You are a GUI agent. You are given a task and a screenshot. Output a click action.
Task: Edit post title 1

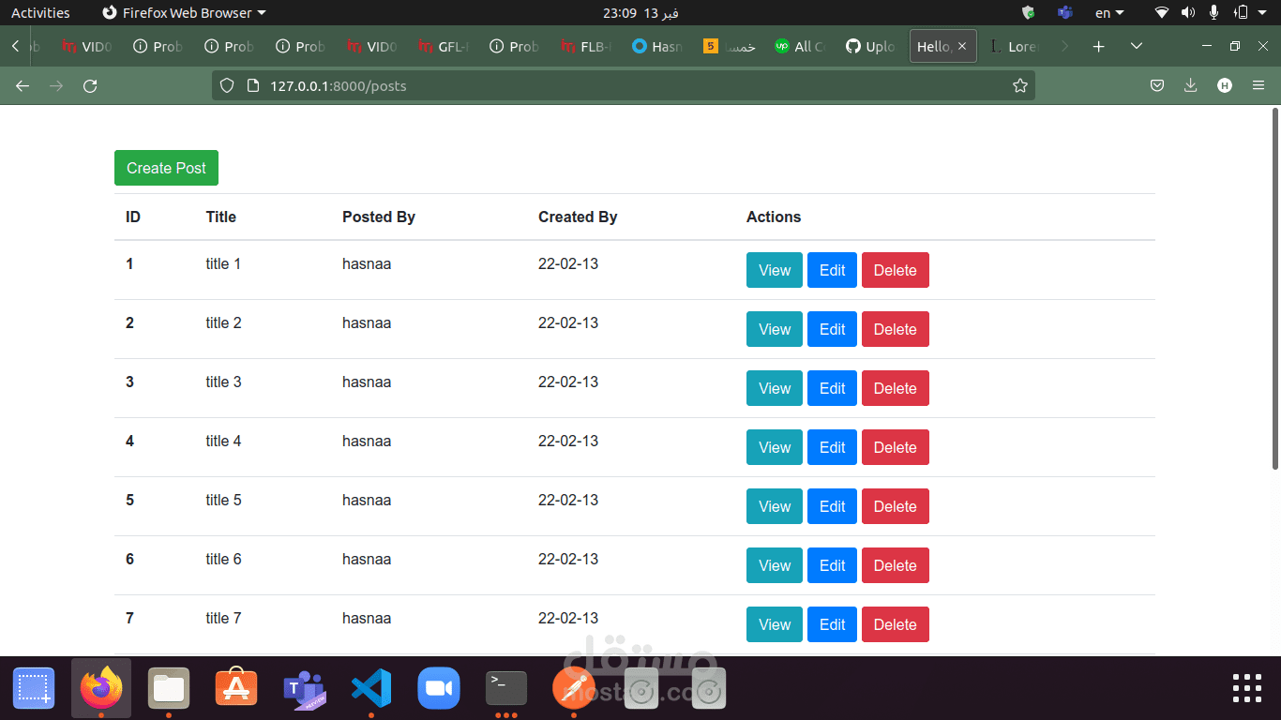coord(832,270)
